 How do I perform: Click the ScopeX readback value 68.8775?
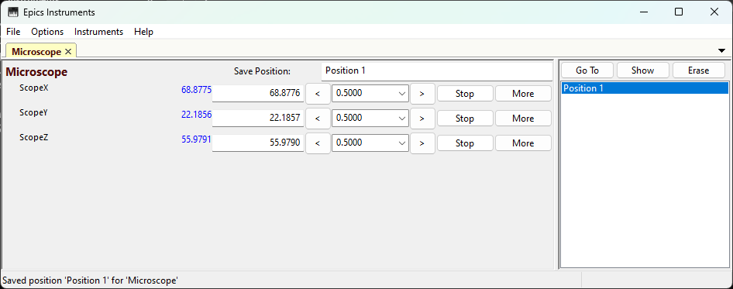[x=196, y=89]
